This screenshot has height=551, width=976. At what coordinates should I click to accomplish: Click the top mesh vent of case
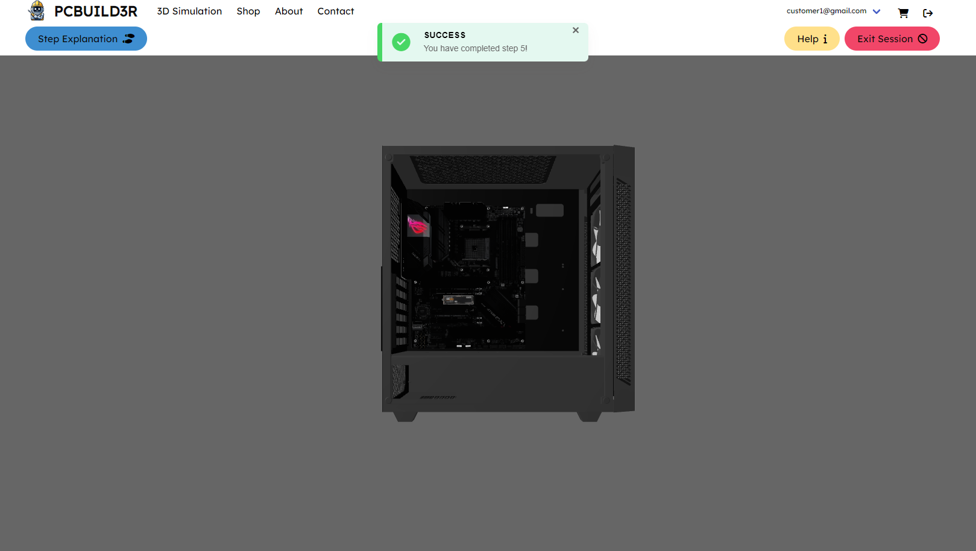(x=482, y=168)
